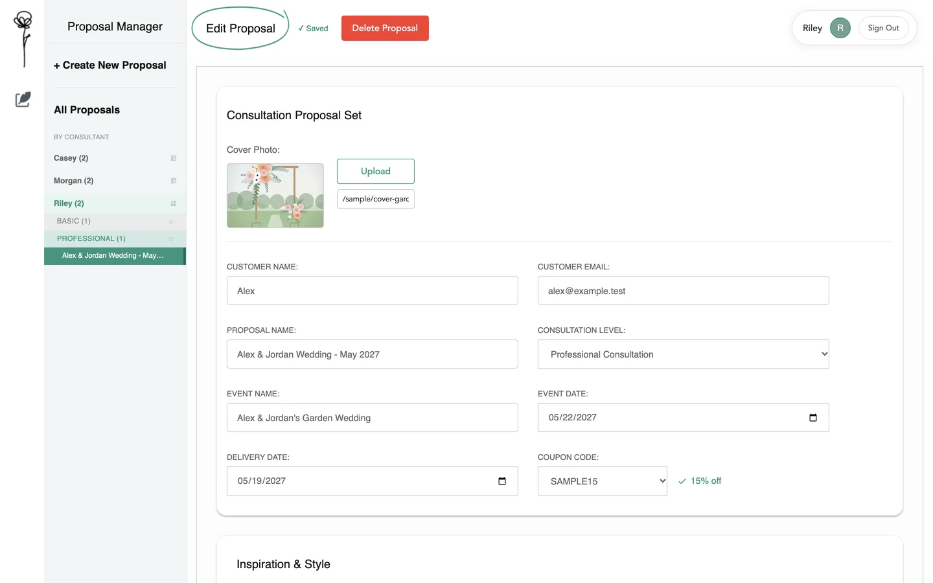The width and height of the screenshot is (933, 583).
Task: Click the Riley user name label
Action: tap(812, 28)
